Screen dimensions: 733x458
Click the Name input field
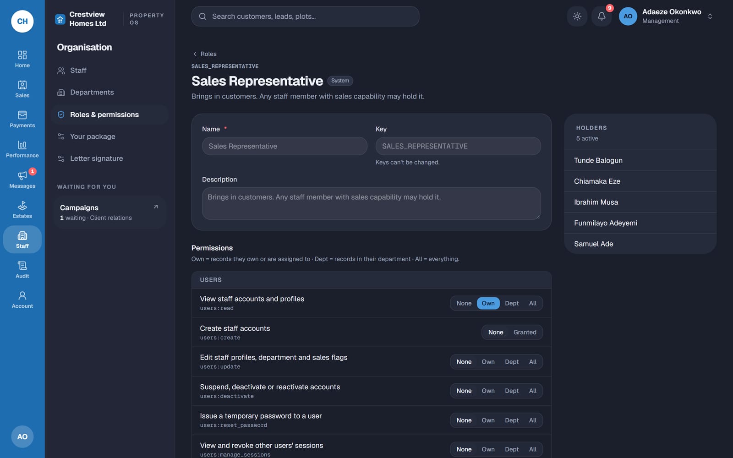pyautogui.click(x=284, y=146)
